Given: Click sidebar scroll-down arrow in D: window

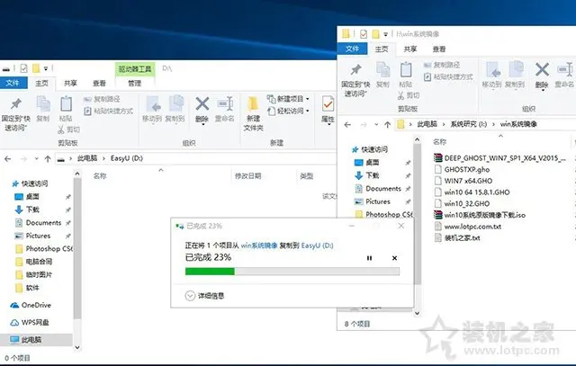Looking at the screenshot, I should click(x=77, y=347).
